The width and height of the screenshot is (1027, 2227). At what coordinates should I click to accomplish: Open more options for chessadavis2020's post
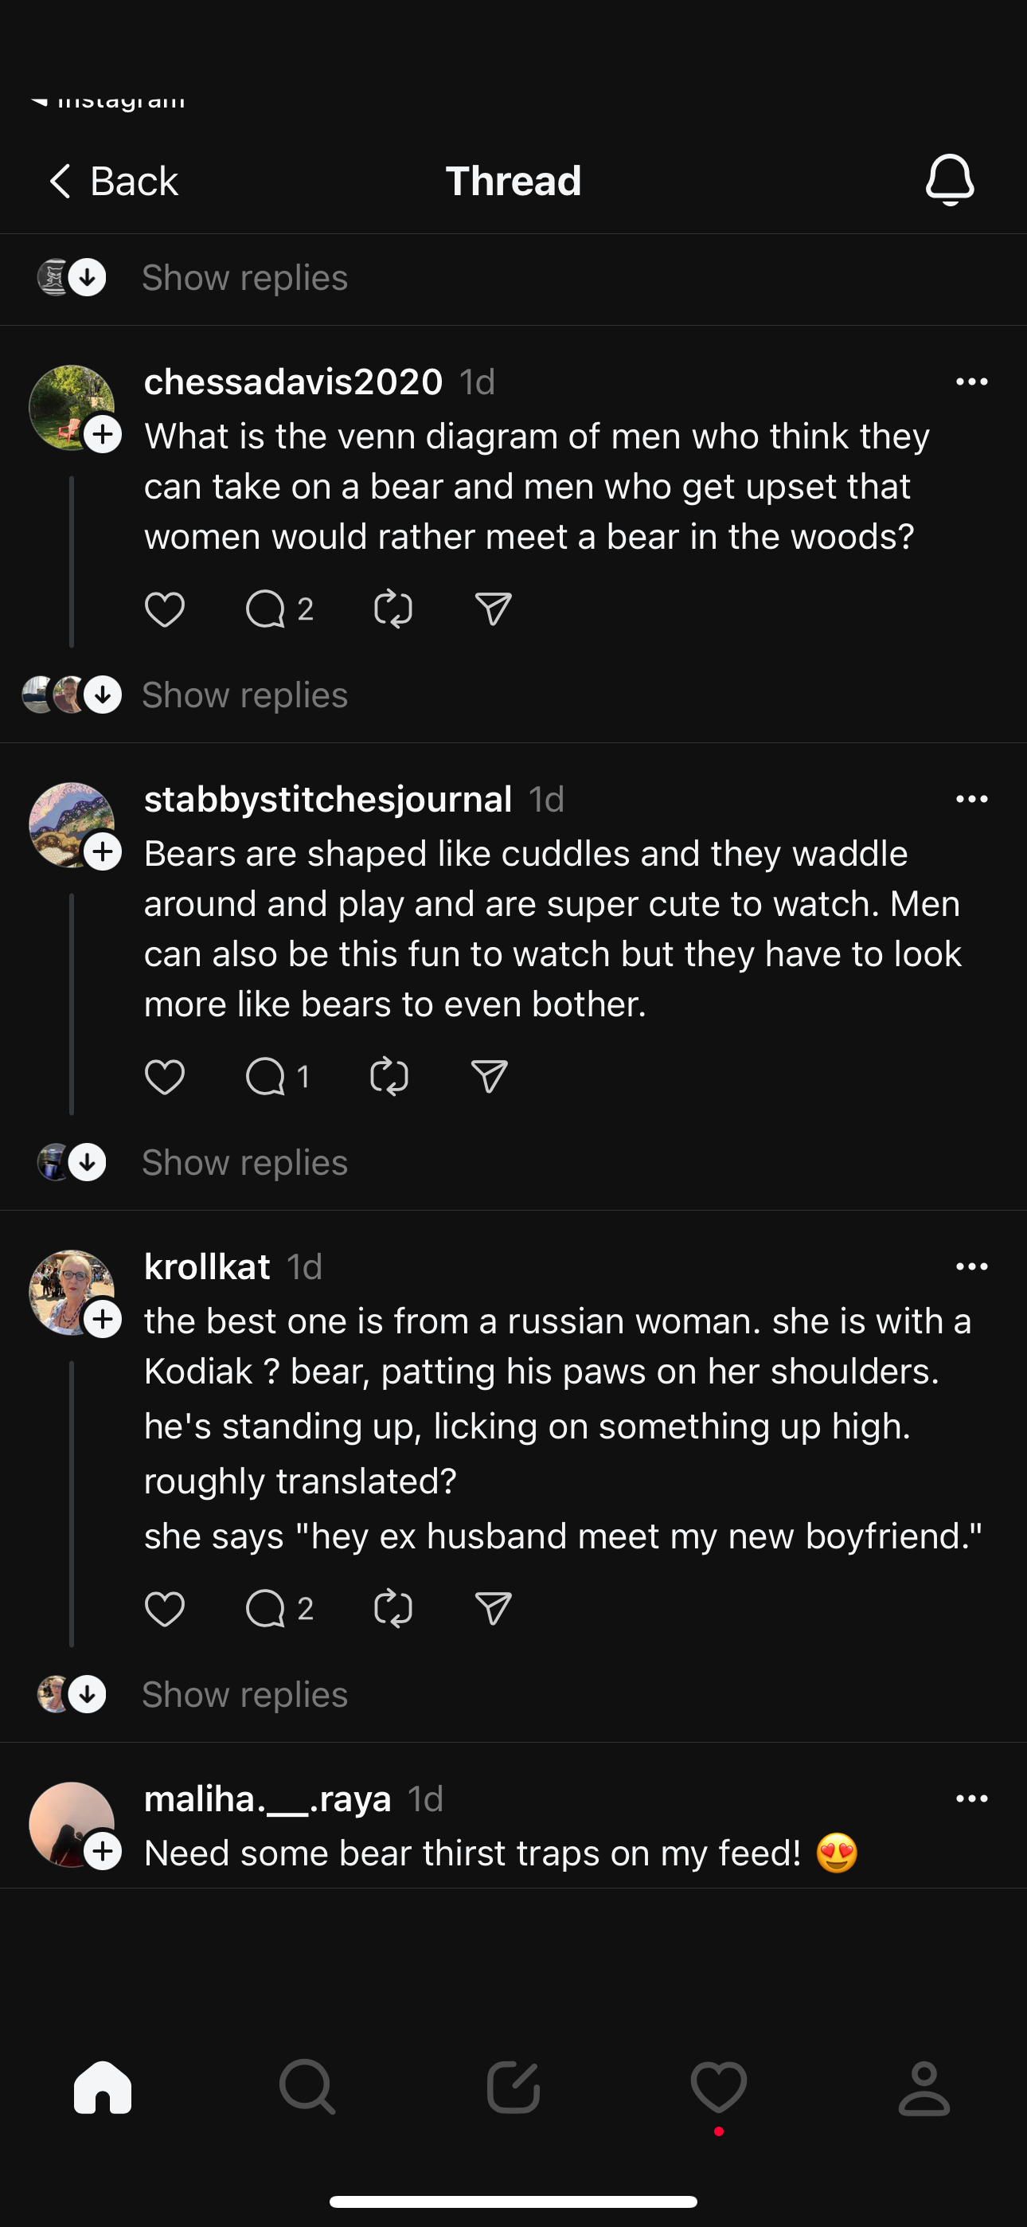tap(972, 382)
